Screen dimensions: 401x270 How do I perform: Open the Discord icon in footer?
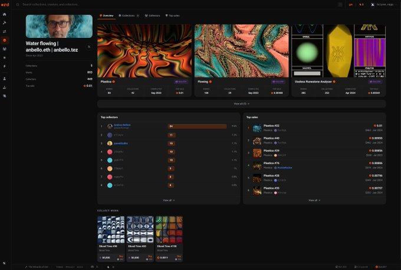93,266
